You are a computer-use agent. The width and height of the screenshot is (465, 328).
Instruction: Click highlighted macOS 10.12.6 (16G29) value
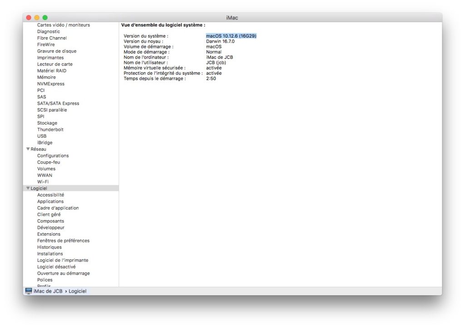[x=231, y=36]
